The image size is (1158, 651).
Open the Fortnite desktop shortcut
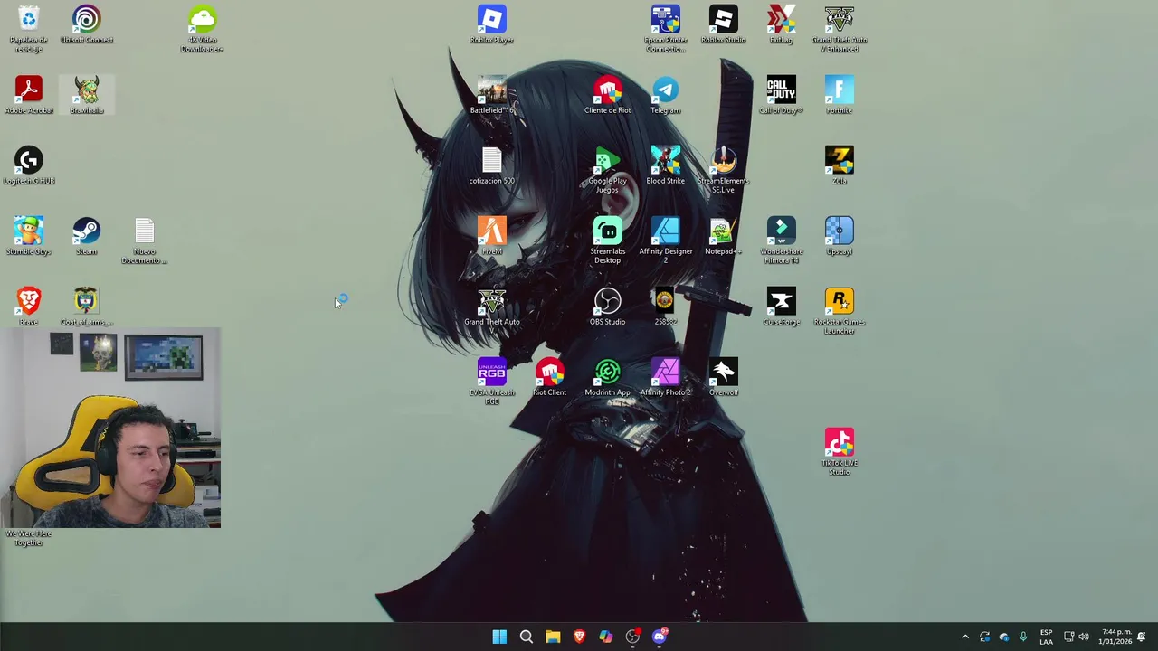840,96
